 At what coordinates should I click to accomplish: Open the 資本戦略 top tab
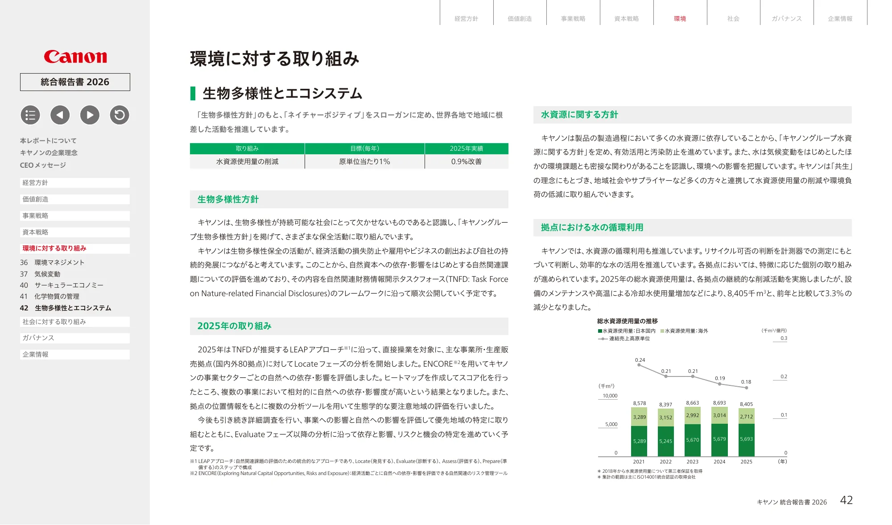[x=627, y=18]
